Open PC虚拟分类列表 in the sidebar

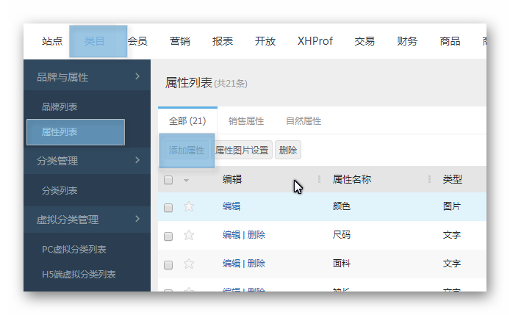click(x=73, y=250)
